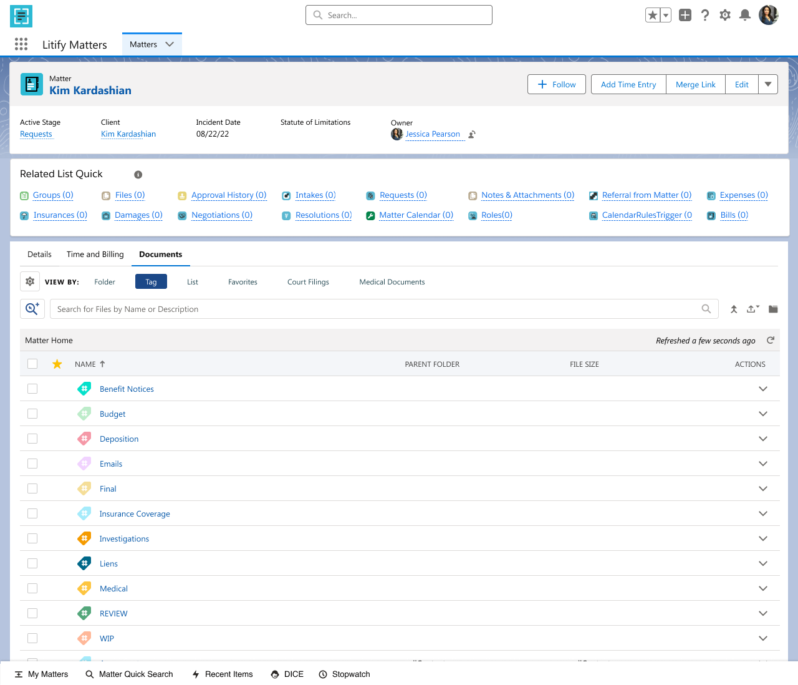Check the Deposition row checkbox
This screenshot has width=798, height=685.
(x=32, y=439)
